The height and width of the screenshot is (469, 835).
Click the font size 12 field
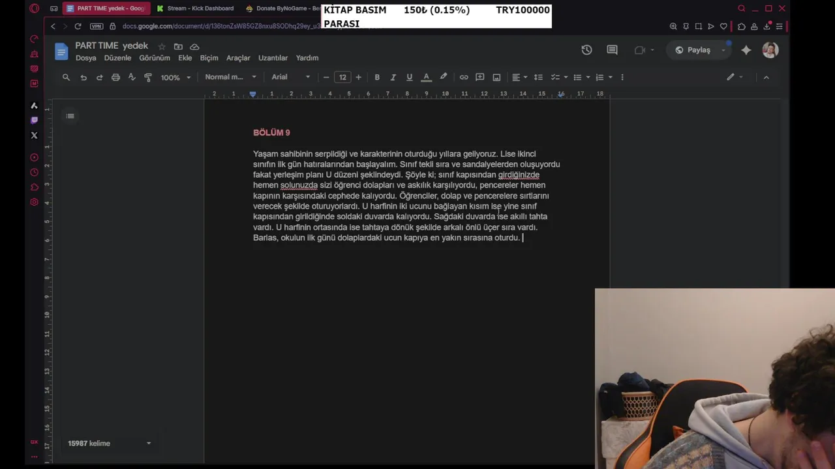click(342, 77)
